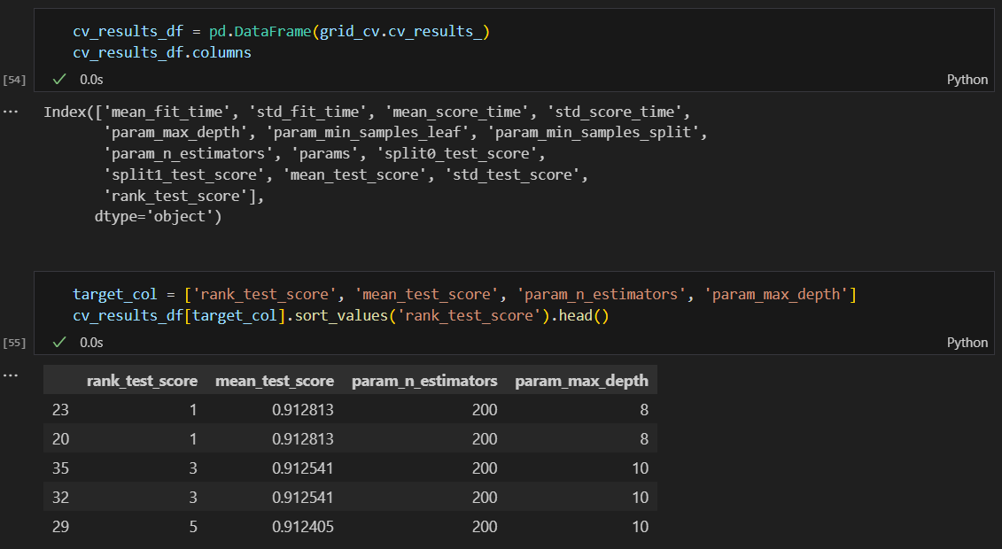
Task: Click 'mean_fit_time' in the Index output
Action: click(x=167, y=112)
